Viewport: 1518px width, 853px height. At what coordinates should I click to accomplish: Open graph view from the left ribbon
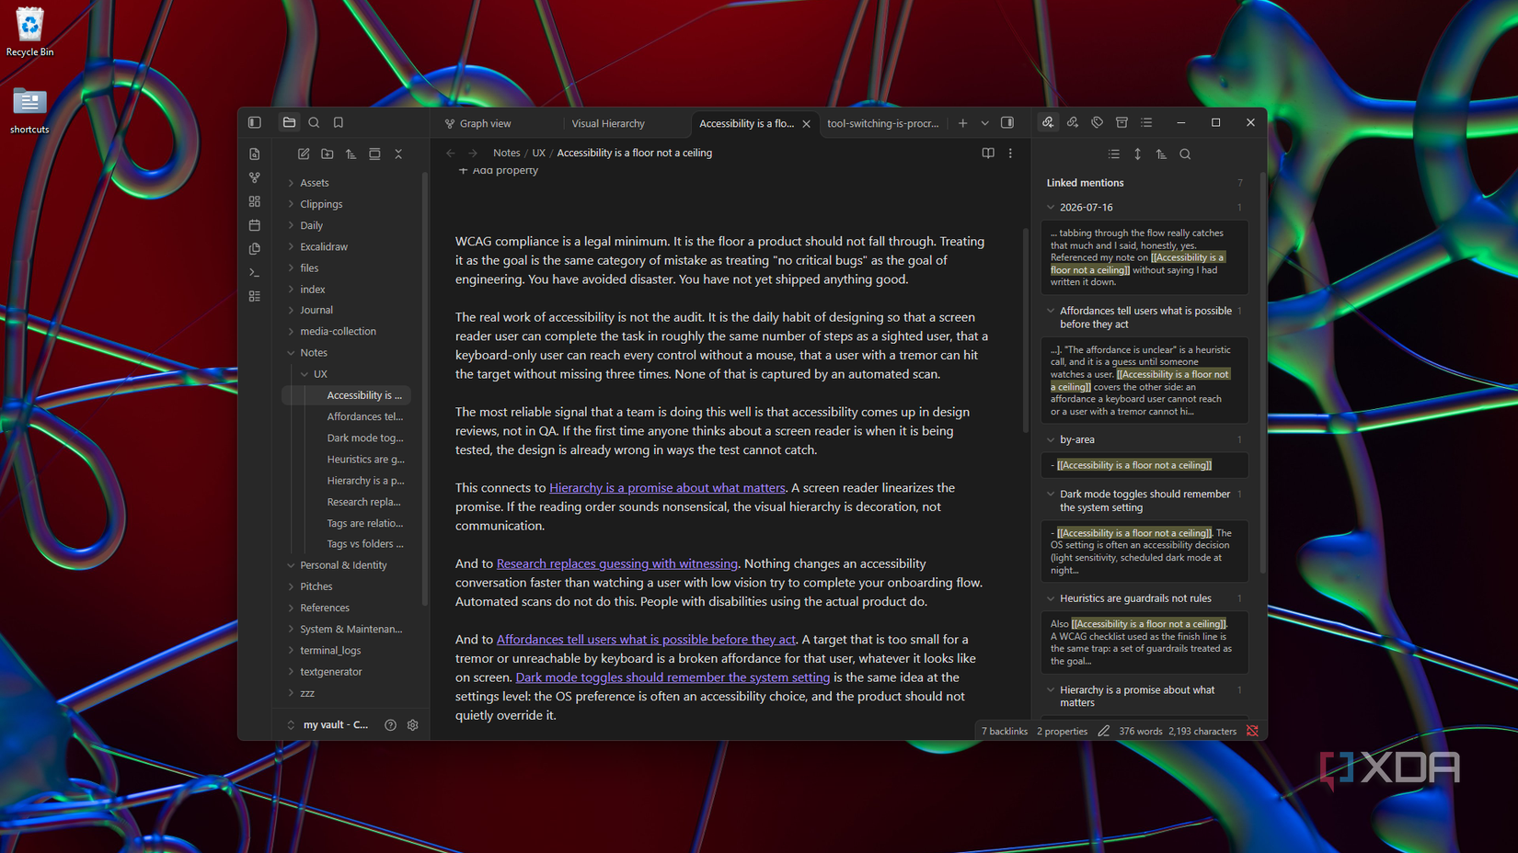pos(255,177)
